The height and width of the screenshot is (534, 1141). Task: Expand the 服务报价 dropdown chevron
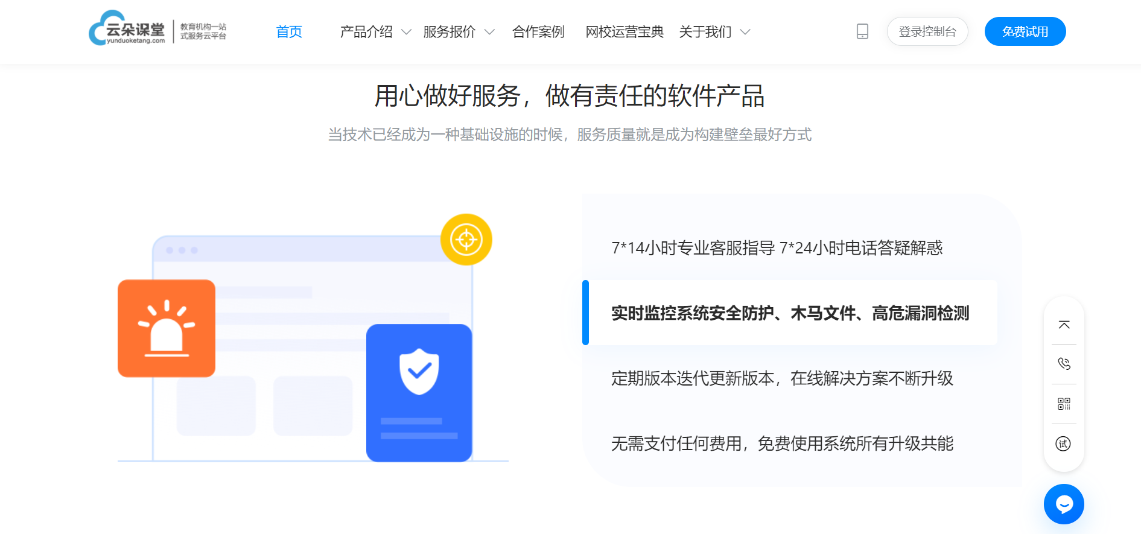coord(489,32)
